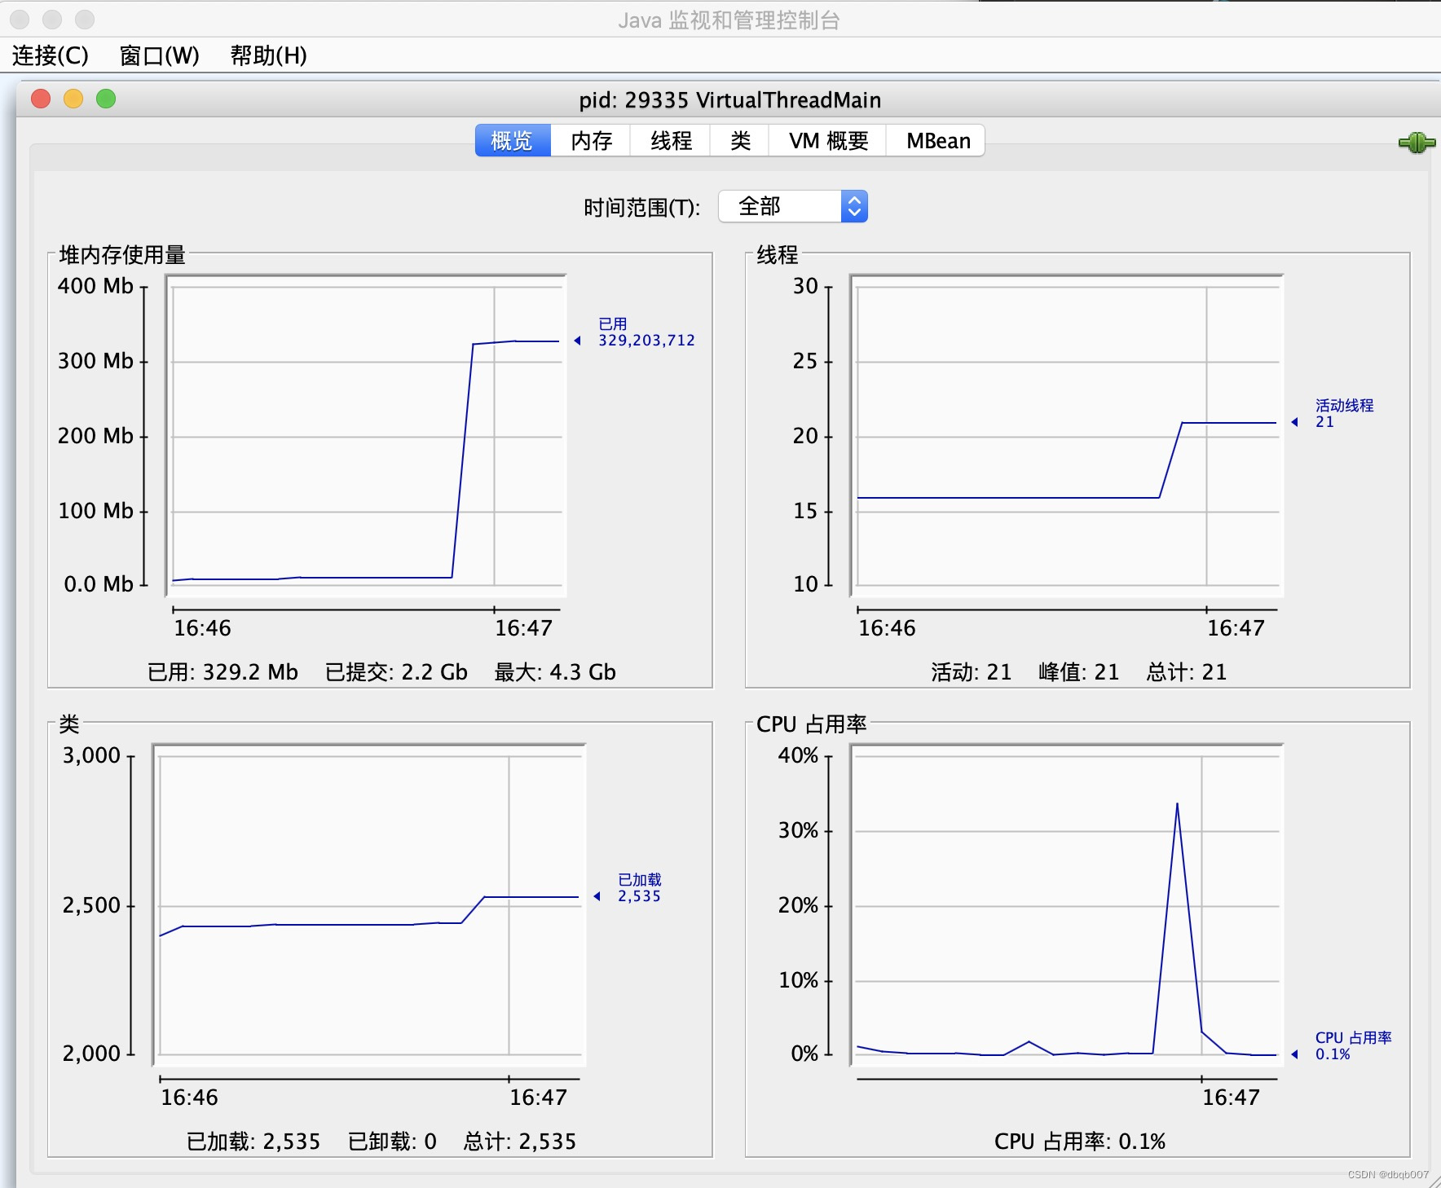Click inside the 线程 thread chart

click(x=1067, y=436)
